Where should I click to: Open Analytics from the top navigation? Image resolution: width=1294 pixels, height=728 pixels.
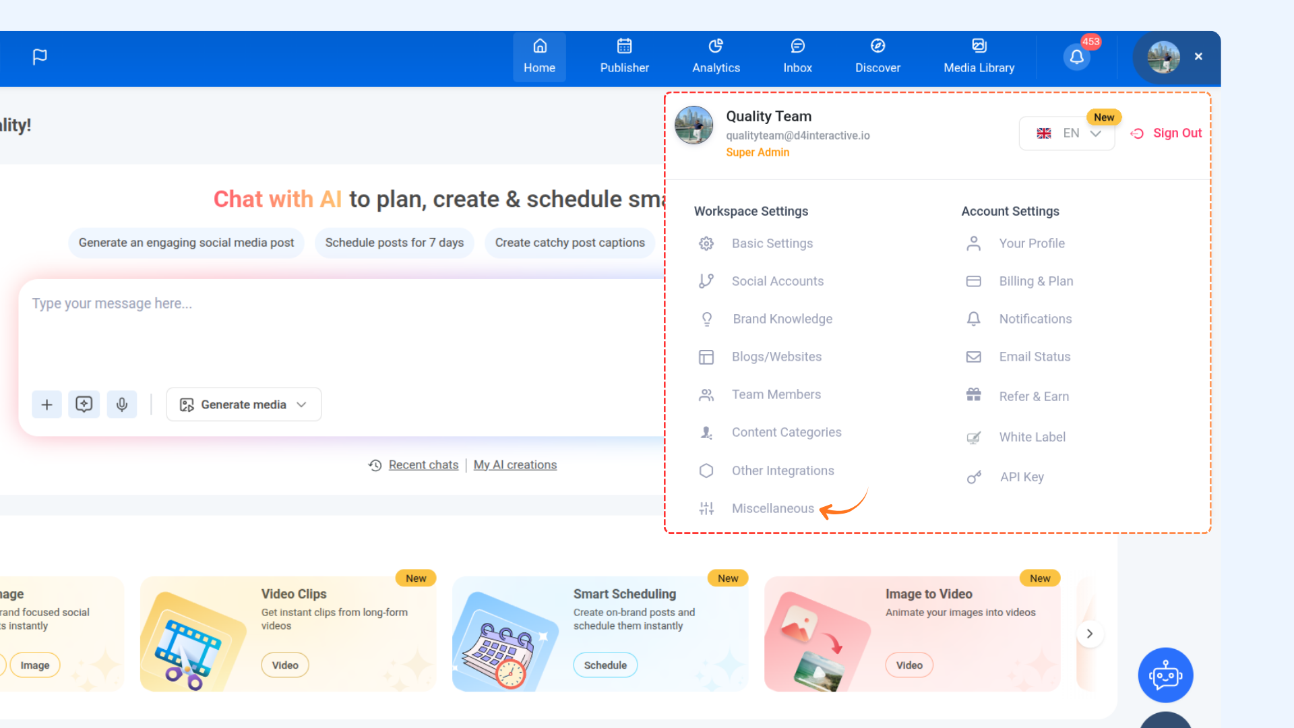coord(716,57)
